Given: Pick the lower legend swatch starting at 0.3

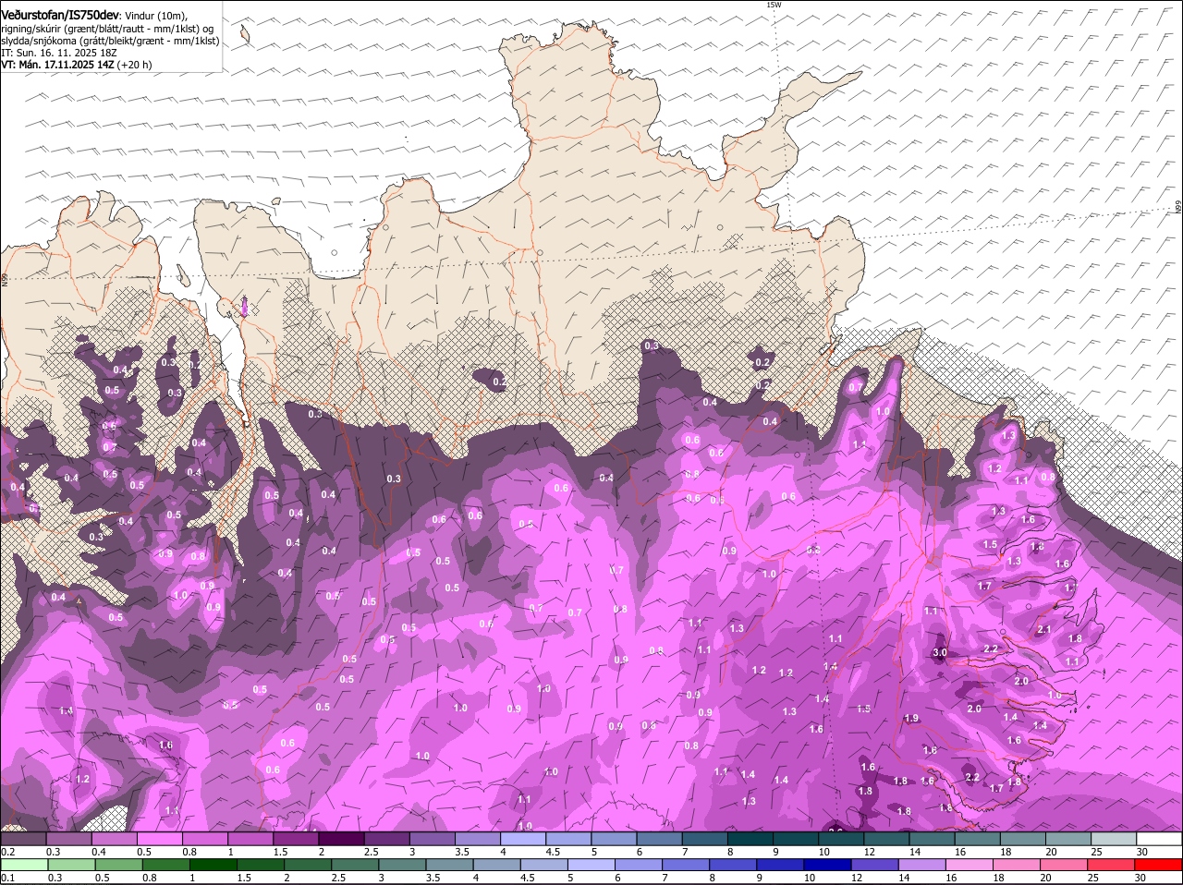Looking at the screenshot, I should click(x=71, y=865).
